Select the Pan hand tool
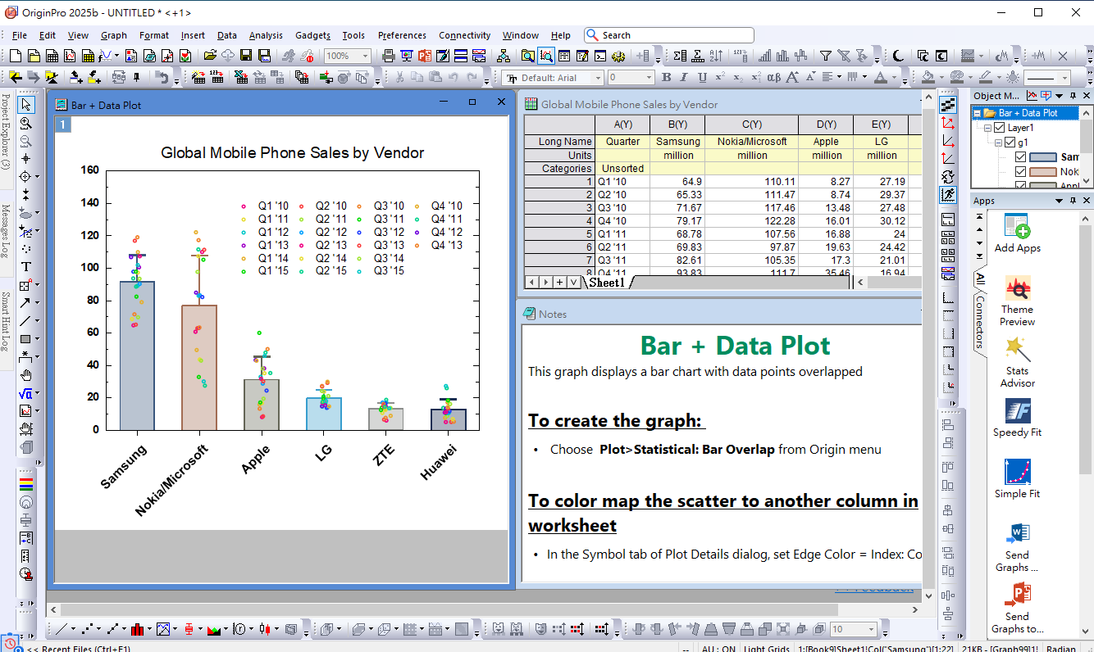 (x=26, y=375)
